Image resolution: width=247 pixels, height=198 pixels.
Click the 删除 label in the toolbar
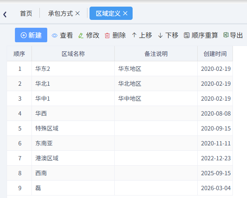[x=119, y=35]
